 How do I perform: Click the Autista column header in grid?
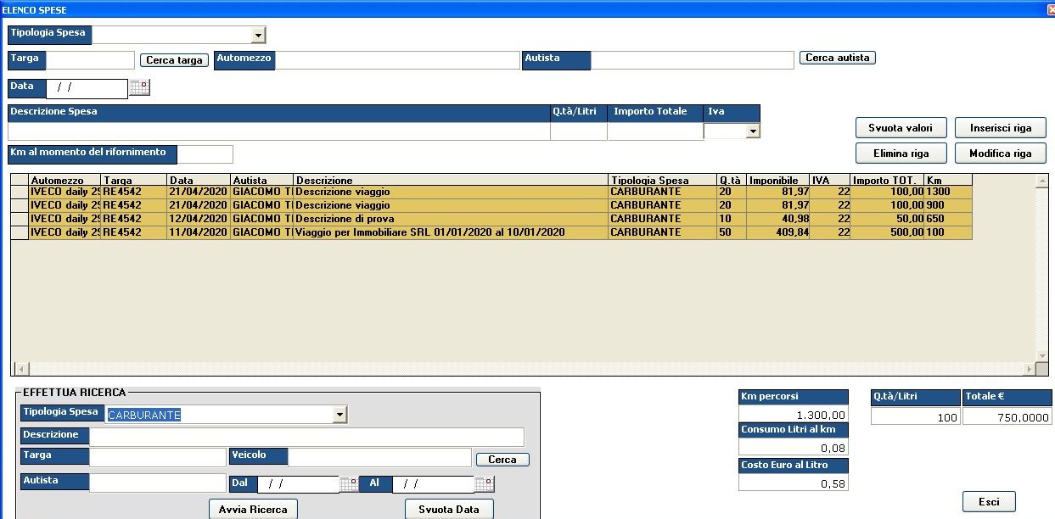tap(262, 181)
